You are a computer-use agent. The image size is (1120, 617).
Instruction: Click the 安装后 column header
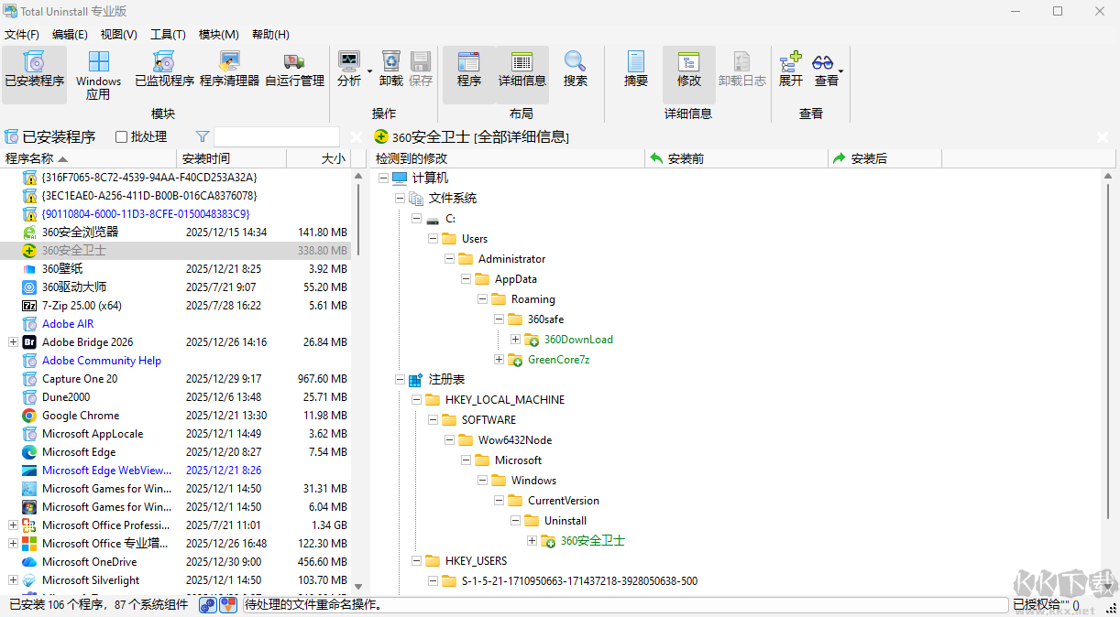point(884,158)
